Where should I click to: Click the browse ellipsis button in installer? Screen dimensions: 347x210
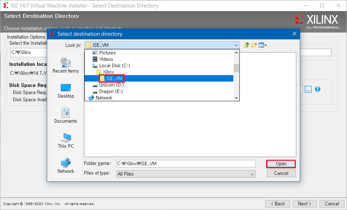point(308,89)
